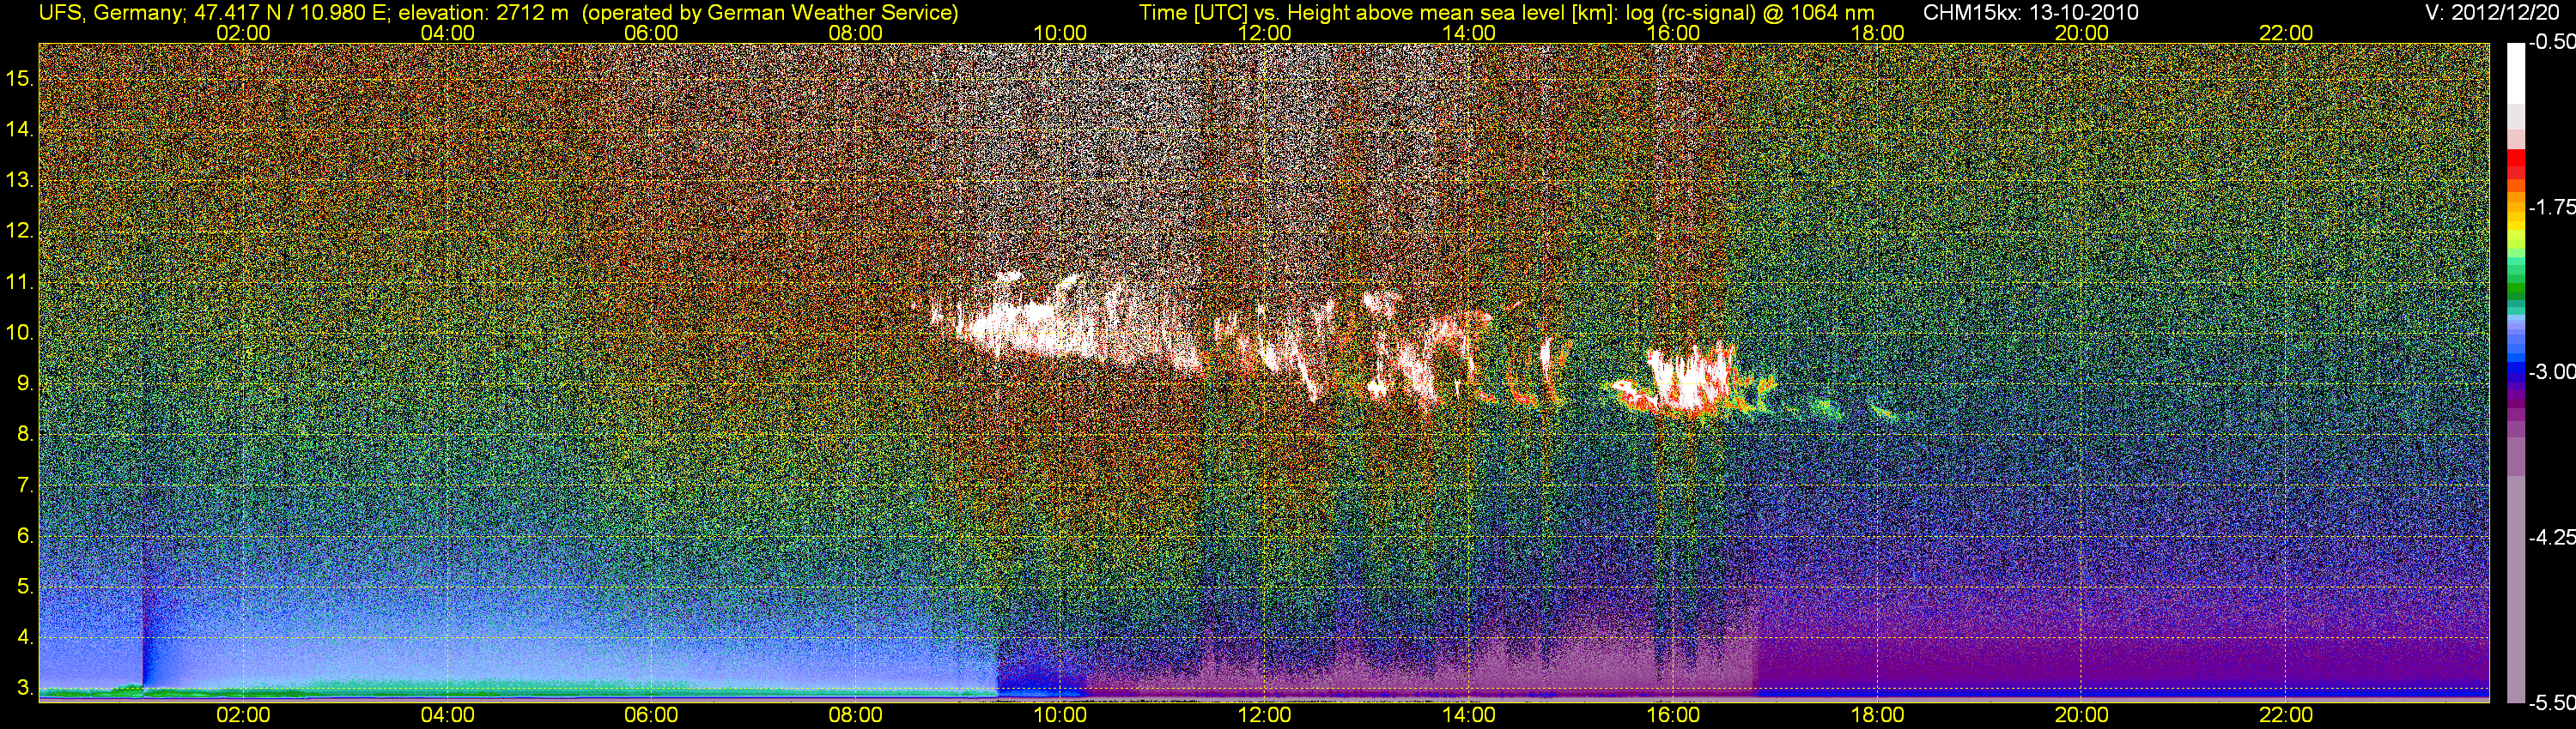Click the colorbar value "-5.50"
This screenshot has height=729, width=2576.
[2551, 702]
